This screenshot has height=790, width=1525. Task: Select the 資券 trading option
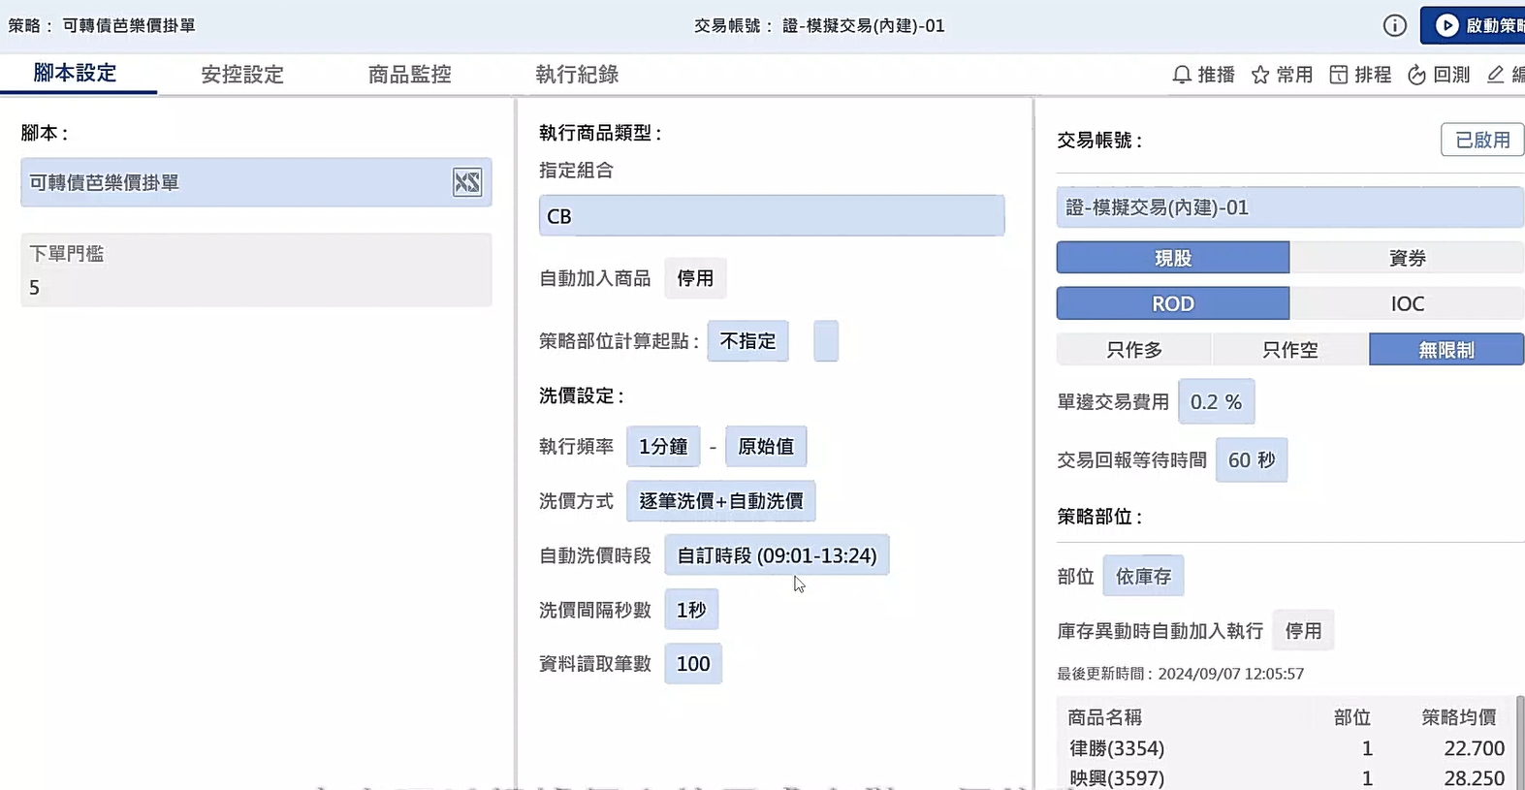pyautogui.click(x=1407, y=258)
